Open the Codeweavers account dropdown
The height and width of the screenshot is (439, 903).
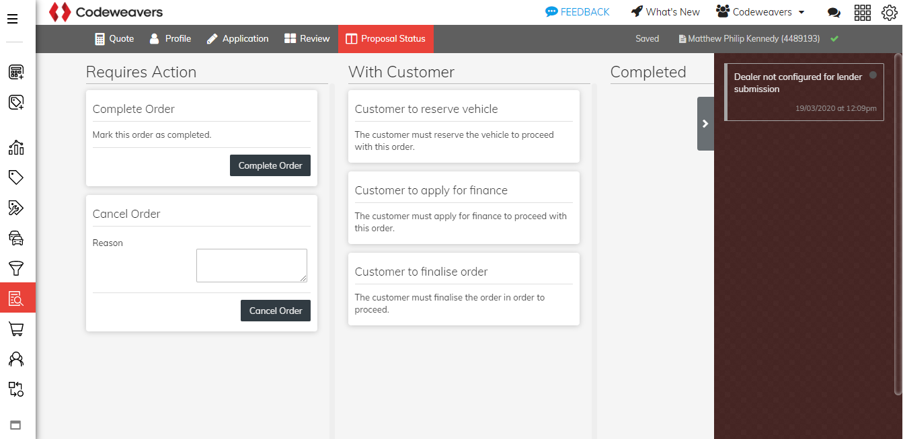tap(760, 11)
